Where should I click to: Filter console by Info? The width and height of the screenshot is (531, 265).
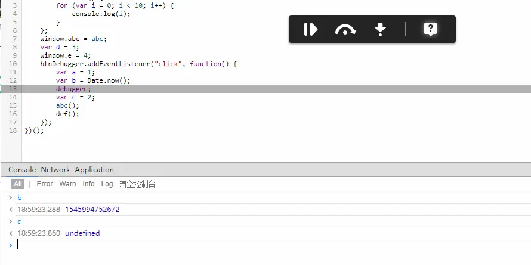point(88,184)
